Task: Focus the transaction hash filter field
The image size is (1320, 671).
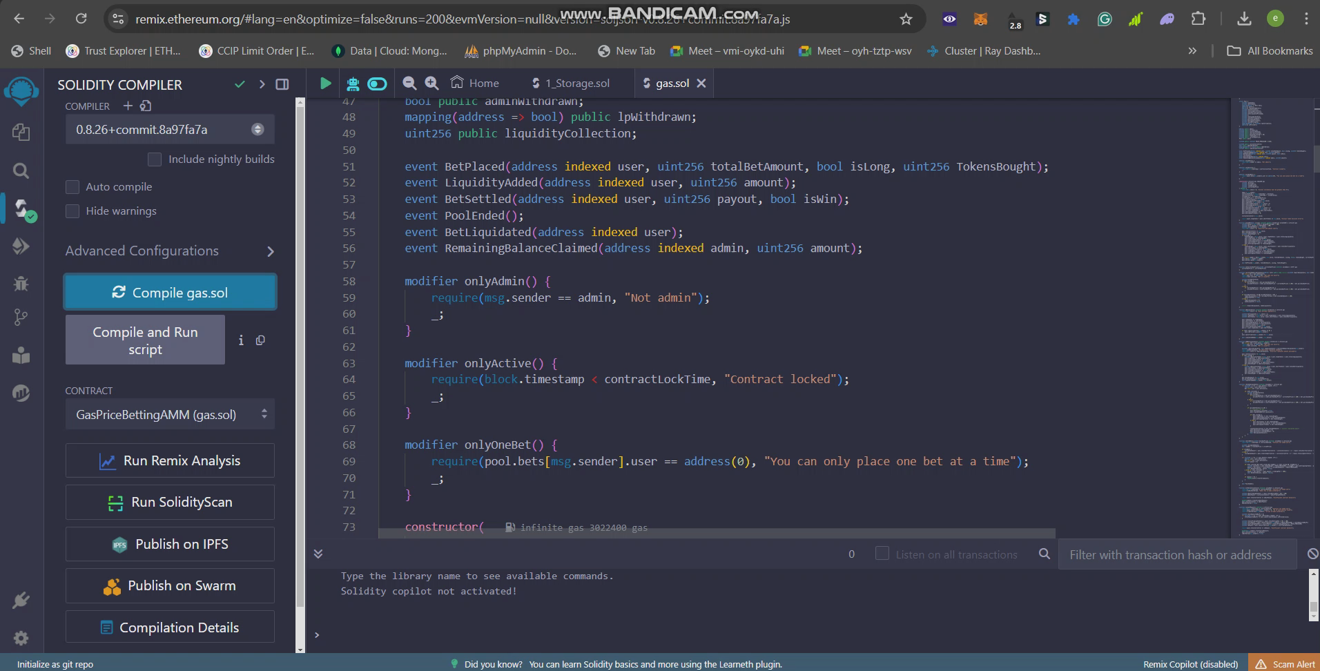Action: pos(1177,554)
